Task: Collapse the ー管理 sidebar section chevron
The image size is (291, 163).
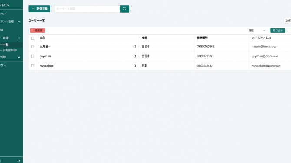Action: pos(19,38)
